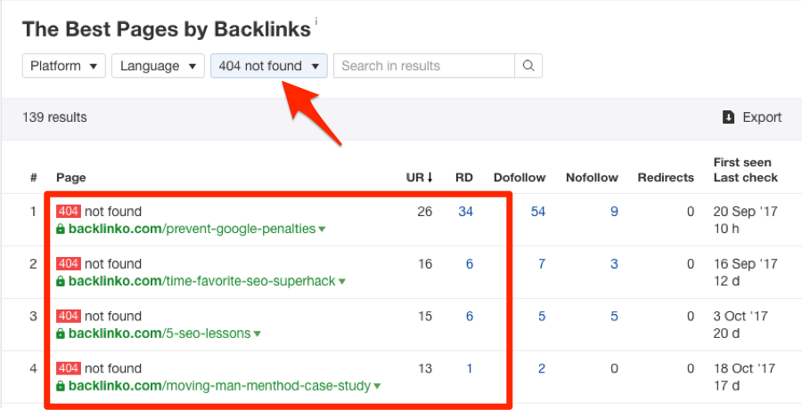Expand caret after time-favorite-seo-superhack URL

click(x=341, y=282)
